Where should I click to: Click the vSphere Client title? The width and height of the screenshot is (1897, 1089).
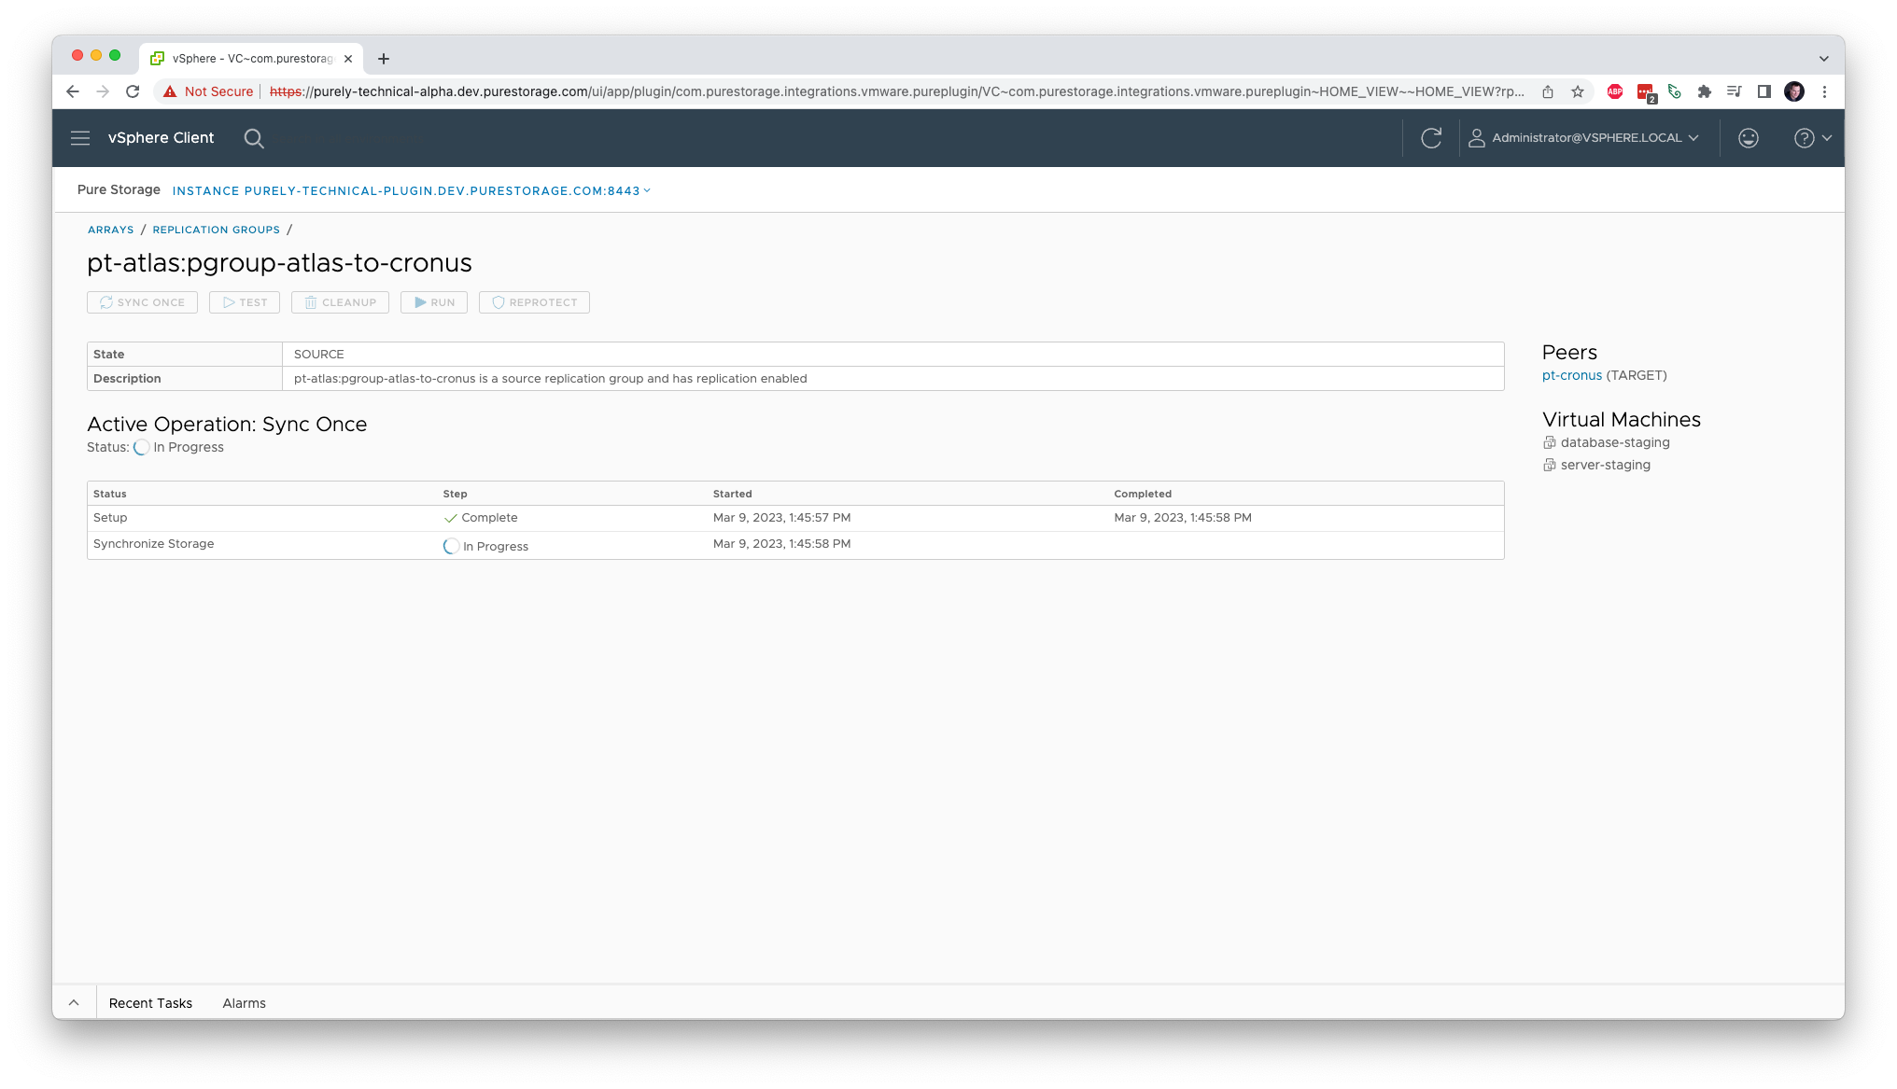coord(161,138)
